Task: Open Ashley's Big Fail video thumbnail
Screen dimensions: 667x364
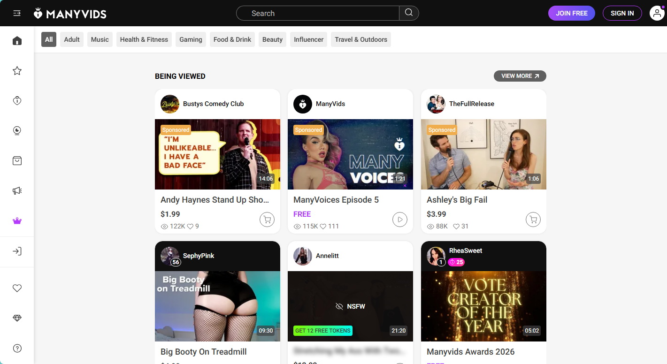Action: click(483, 154)
